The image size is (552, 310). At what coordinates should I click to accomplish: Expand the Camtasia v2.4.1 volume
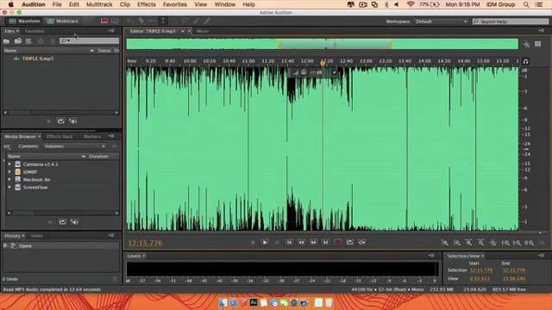[x=9, y=164]
